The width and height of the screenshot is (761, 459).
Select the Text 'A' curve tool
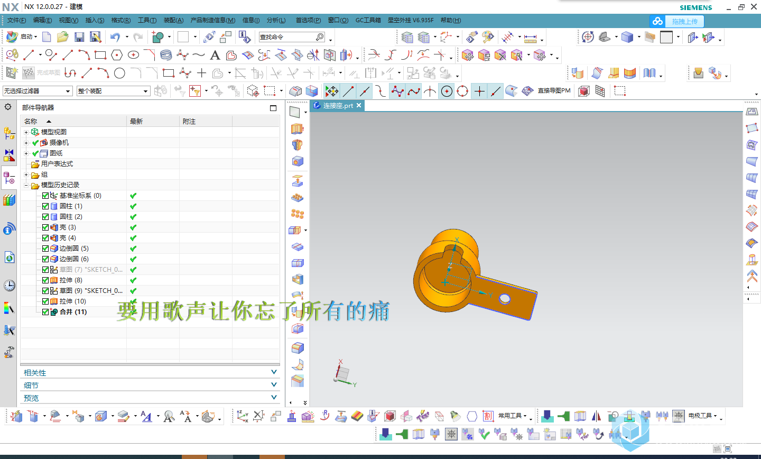pyautogui.click(x=215, y=55)
